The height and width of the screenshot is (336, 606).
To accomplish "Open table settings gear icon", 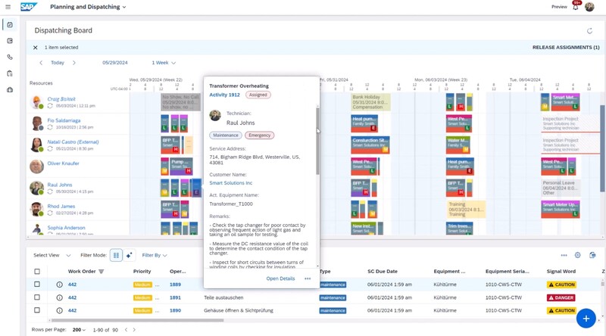I will point(578,256).
